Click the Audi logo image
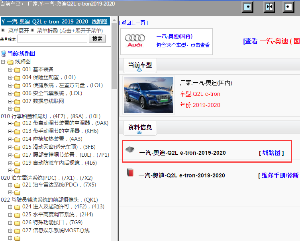Image resolution: width=300 pixels, height=241 pixels. [135, 41]
